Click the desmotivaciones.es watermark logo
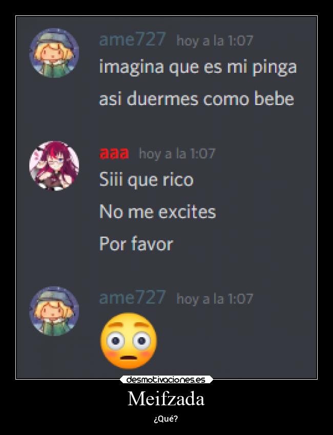The image size is (333, 435). coord(166,379)
